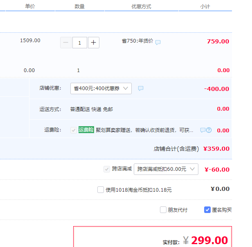Click the 实付款 299.00 total amount

209,240
